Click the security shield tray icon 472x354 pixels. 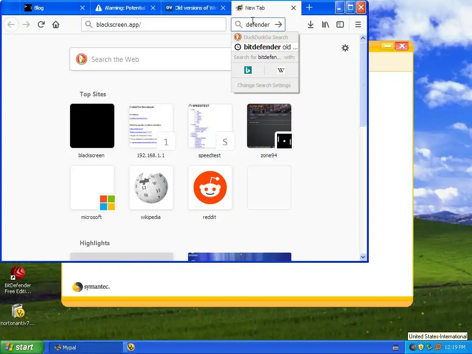tap(421, 348)
